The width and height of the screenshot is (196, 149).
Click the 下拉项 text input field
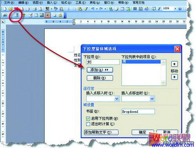click(103, 62)
